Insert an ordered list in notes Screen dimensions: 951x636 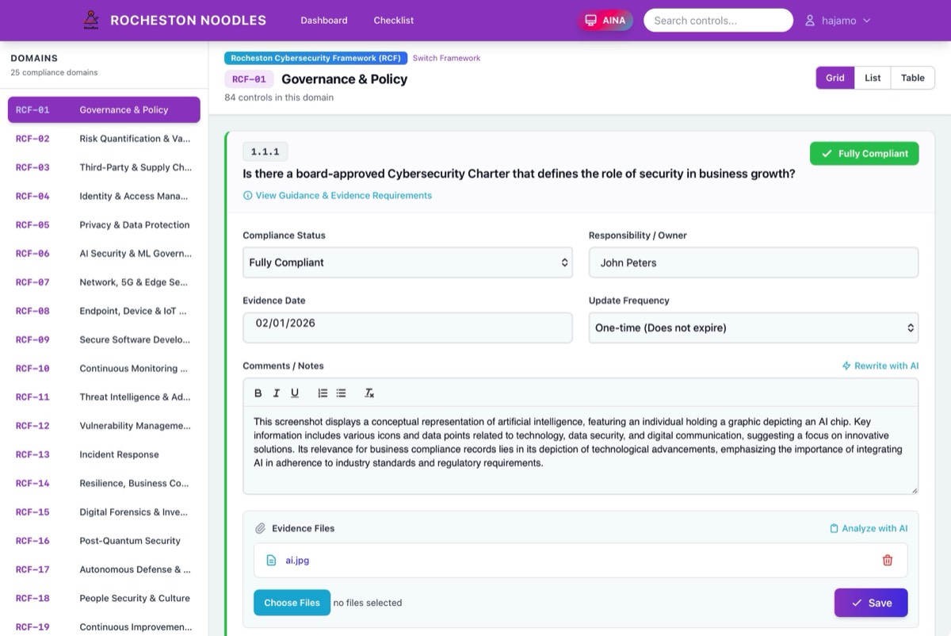tap(323, 393)
